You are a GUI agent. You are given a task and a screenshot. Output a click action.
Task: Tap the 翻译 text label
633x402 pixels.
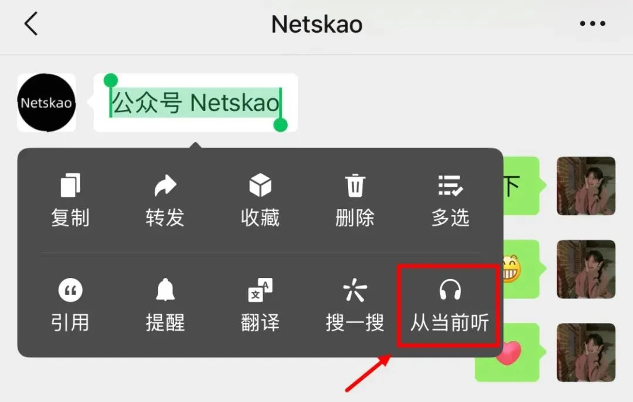point(260,322)
